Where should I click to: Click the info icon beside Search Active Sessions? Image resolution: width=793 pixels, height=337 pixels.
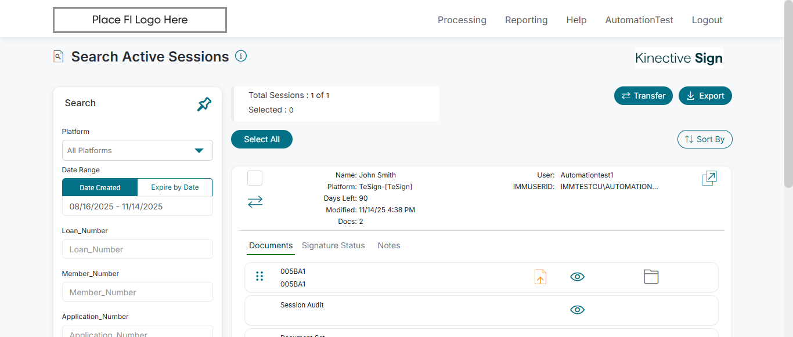(241, 56)
